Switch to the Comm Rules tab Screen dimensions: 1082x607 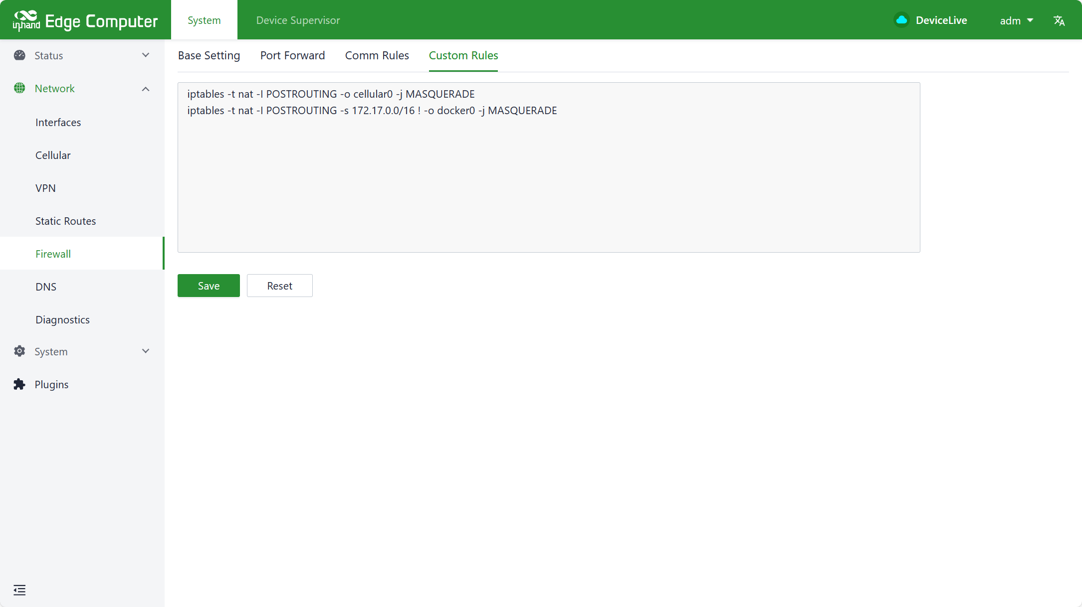[x=377, y=55]
